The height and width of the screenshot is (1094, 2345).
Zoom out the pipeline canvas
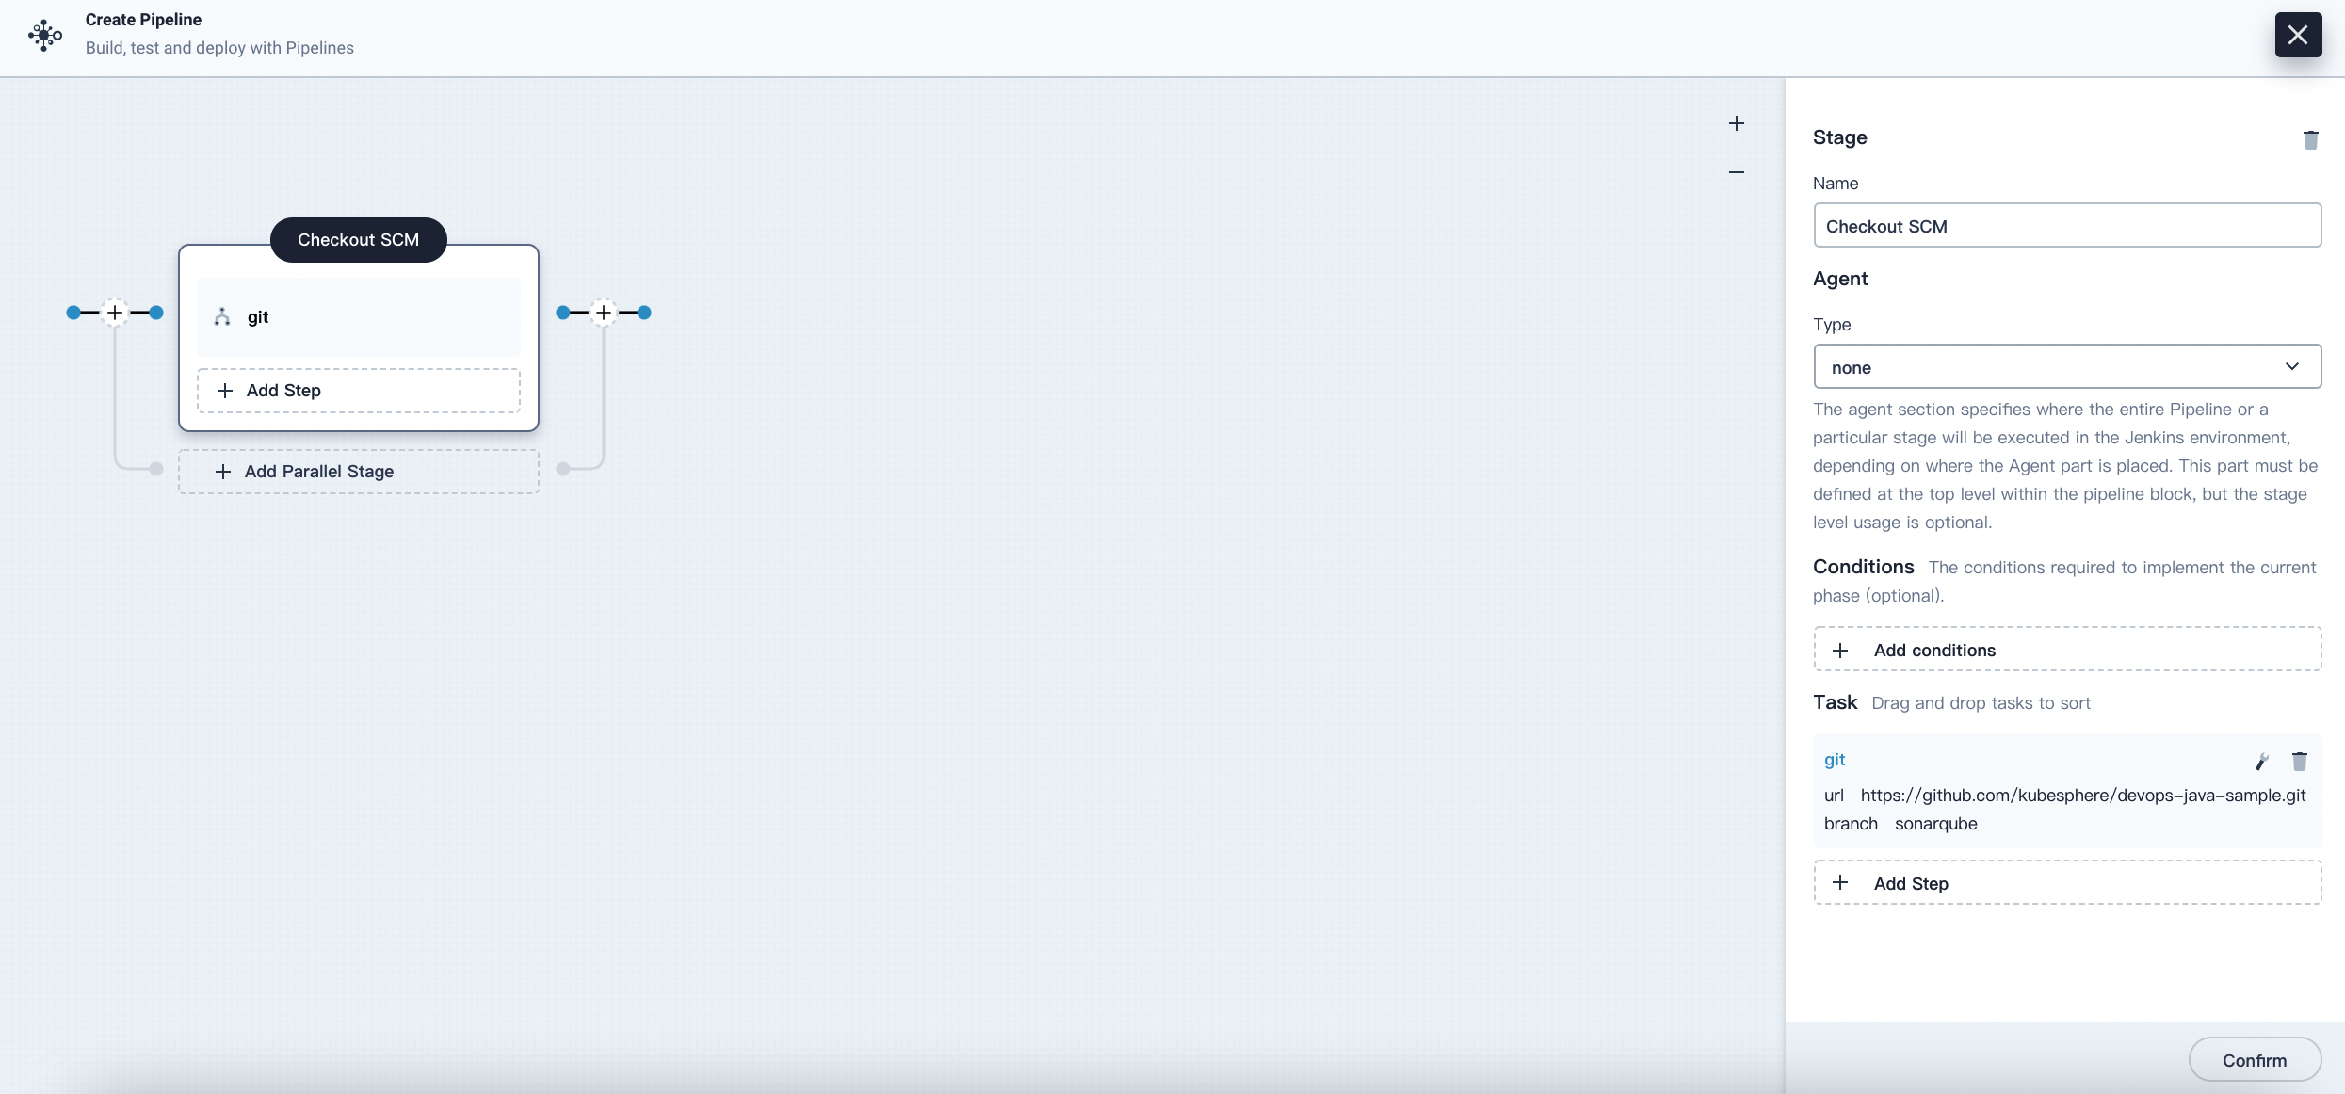coord(1736,172)
